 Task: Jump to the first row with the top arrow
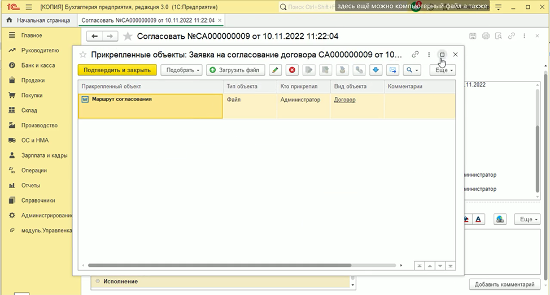click(419, 266)
